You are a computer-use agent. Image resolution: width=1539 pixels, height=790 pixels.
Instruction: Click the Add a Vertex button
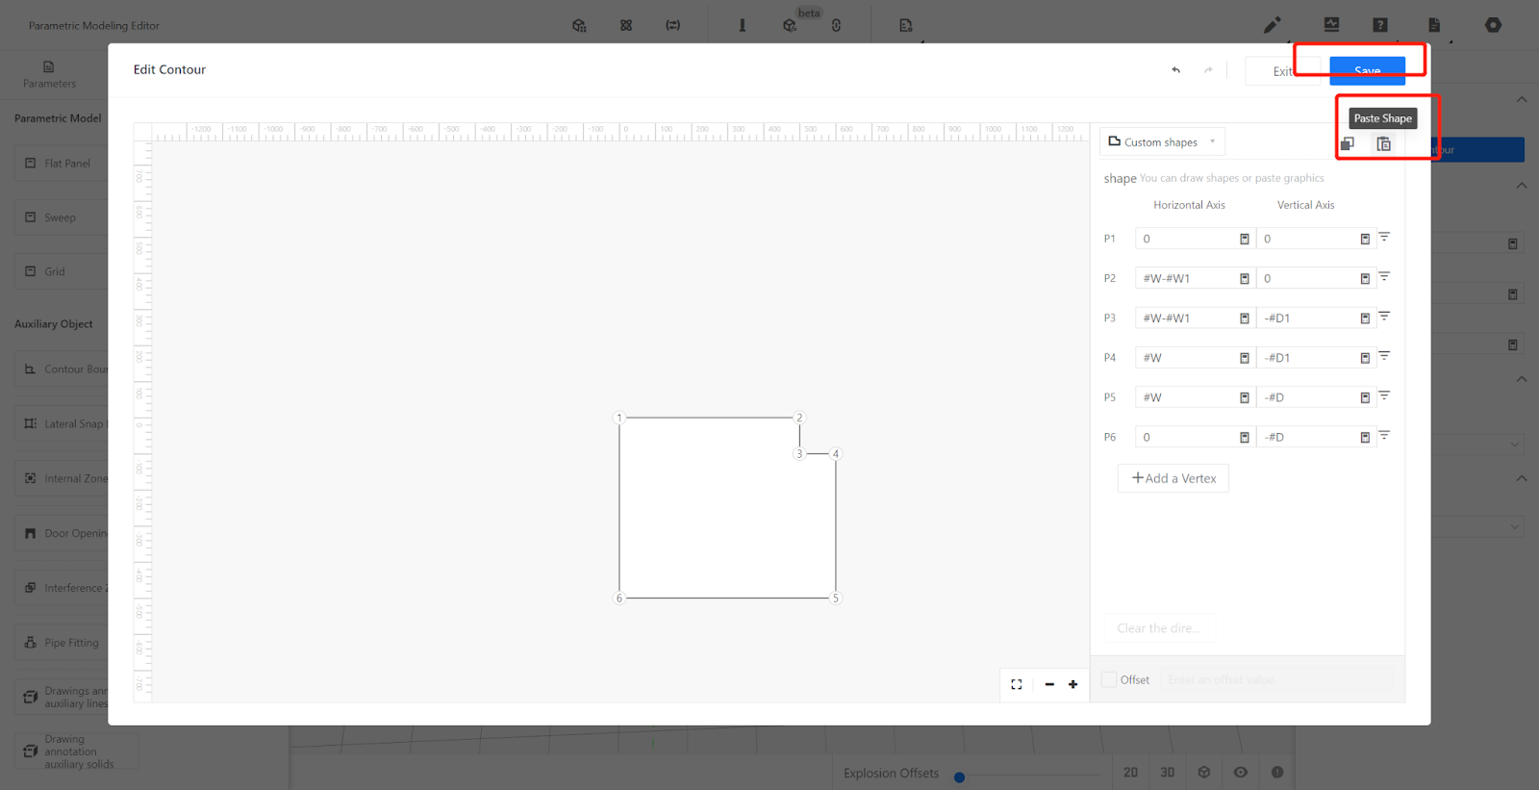click(x=1173, y=478)
